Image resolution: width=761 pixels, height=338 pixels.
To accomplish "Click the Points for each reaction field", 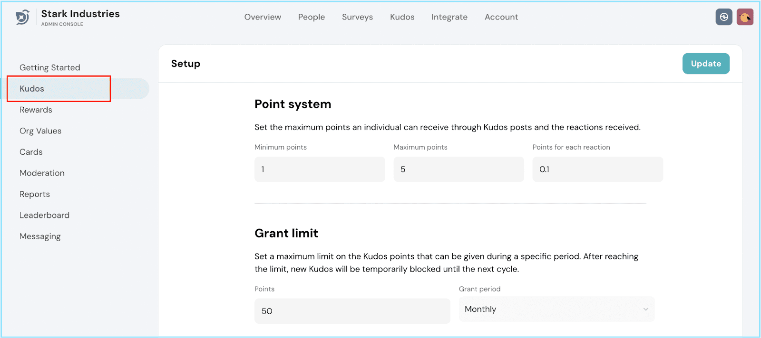I will [x=597, y=169].
